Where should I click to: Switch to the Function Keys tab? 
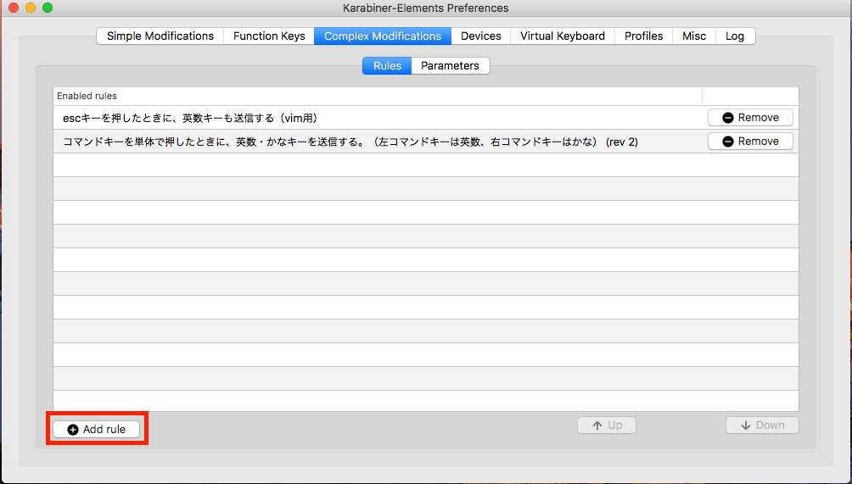coord(269,36)
